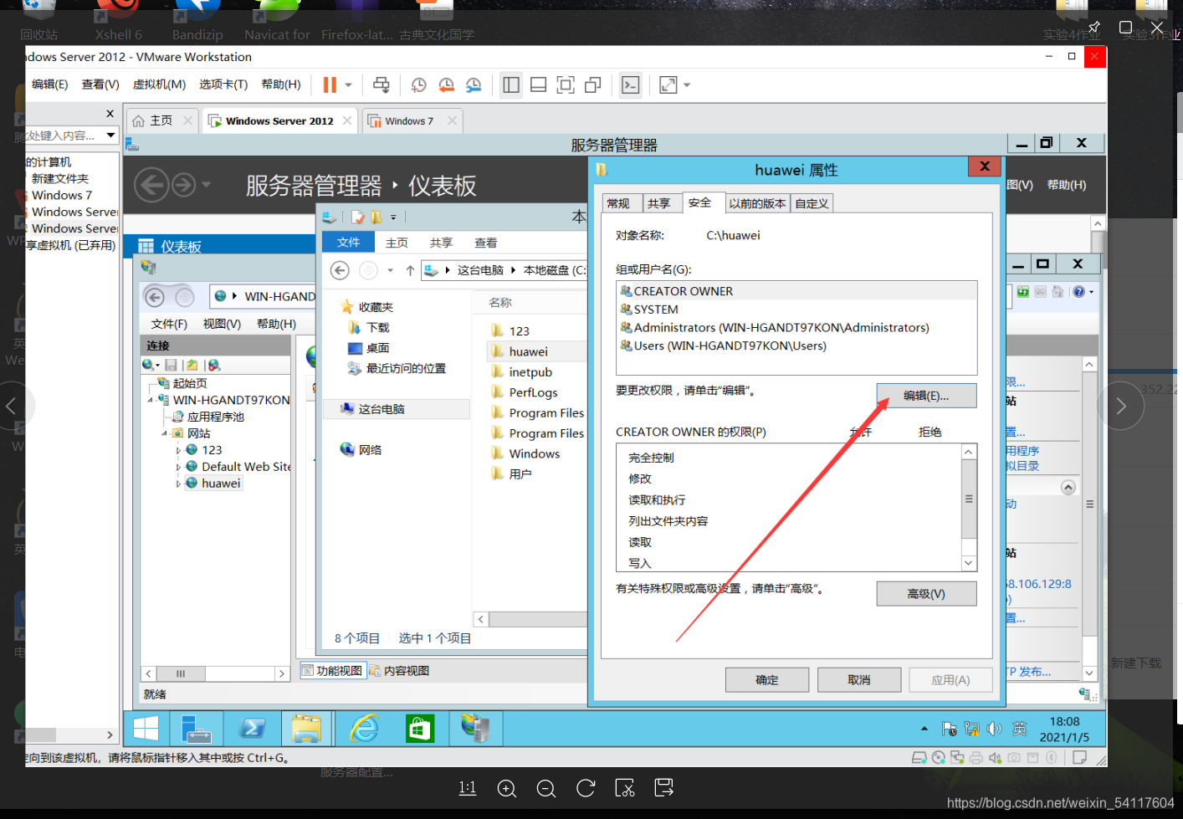Pause the virtual machine in VMware toolbar
Screen dimensions: 1183x819
[330, 84]
